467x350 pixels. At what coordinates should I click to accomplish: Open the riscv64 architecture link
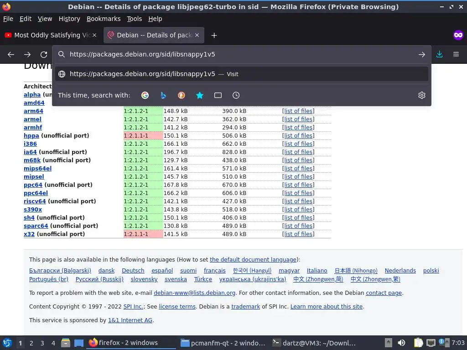tap(35, 201)
